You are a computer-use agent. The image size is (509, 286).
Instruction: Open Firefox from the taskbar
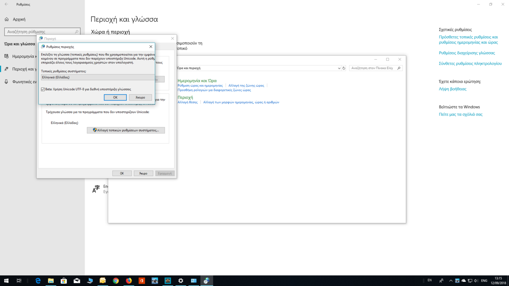(129, 280)
